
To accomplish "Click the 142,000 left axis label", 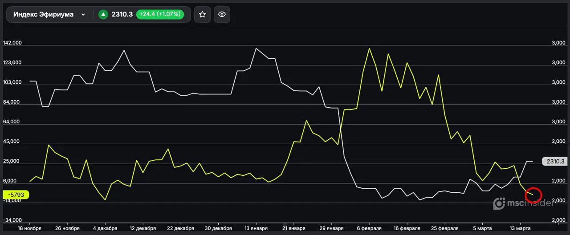I will (12, 43).
